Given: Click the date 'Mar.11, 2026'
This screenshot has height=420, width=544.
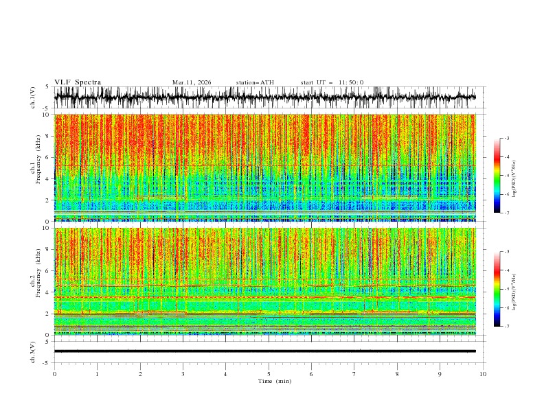Looking at the screenshot, I should (x=192, y=82).
